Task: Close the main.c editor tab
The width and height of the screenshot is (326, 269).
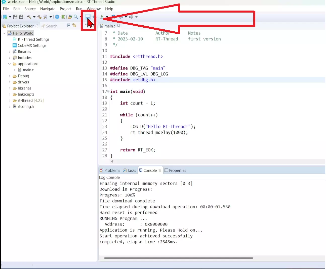Action: (x=118, y=26)
